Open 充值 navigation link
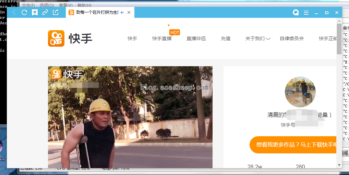 click(226, 38)
